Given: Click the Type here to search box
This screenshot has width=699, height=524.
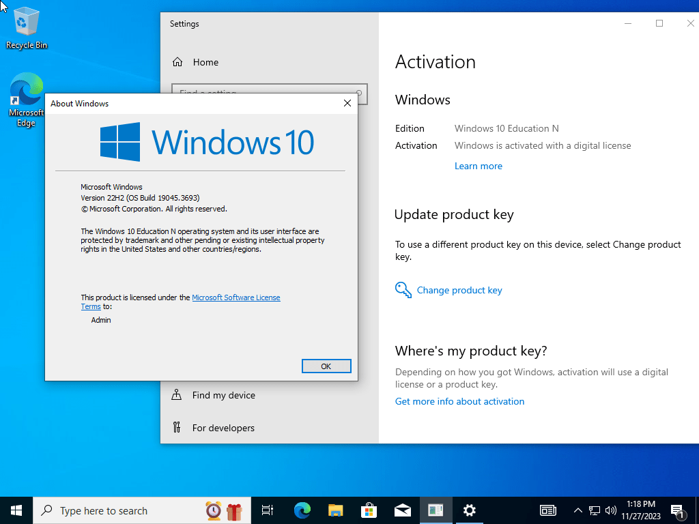Looking at the screenshot, I should (x=142, y=510).
